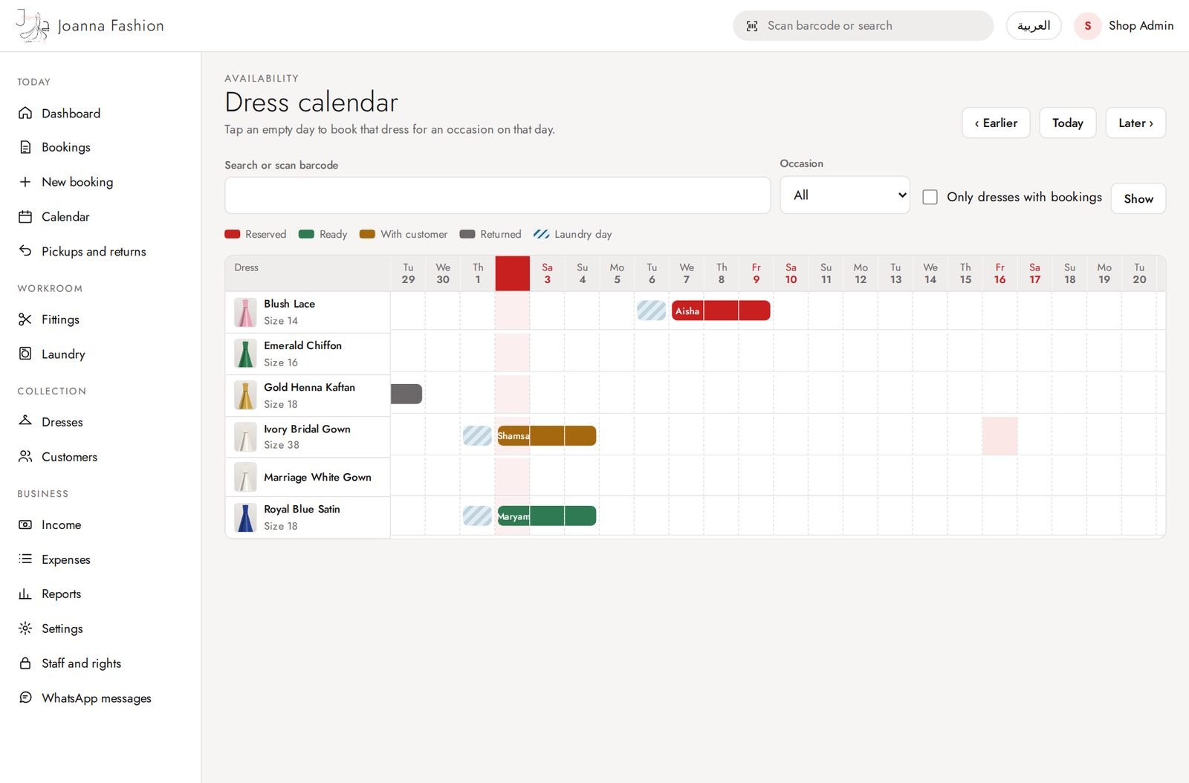Navigate to WhatsApp messages
1189x783 pixels.
(85, 698)
